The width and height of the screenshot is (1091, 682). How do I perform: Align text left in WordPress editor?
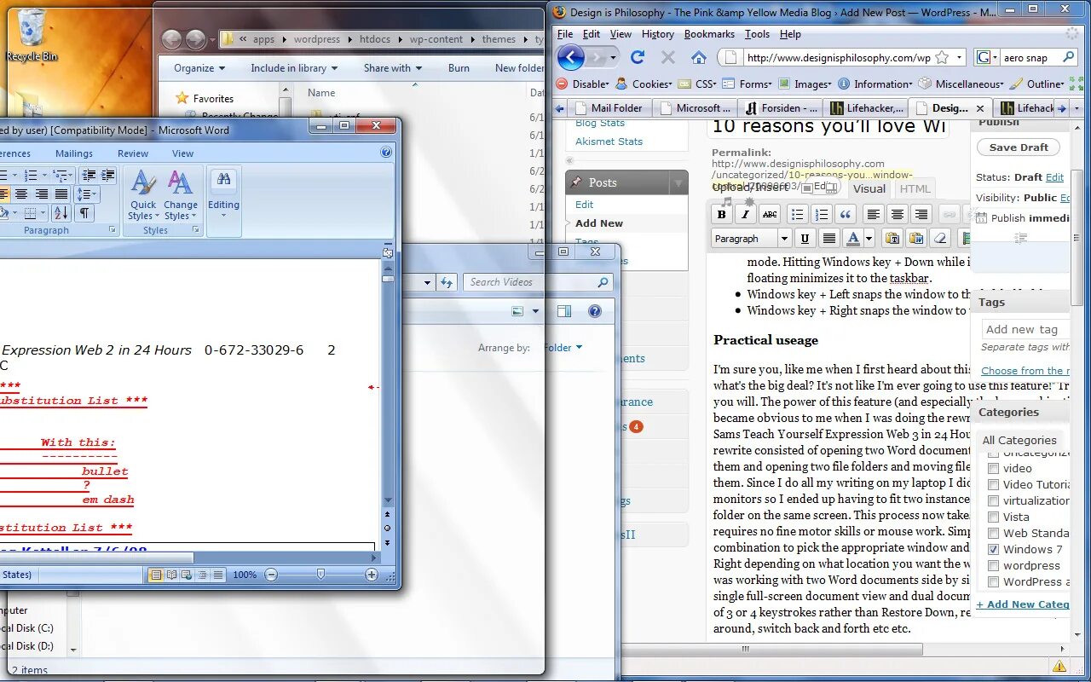(873, 214)
